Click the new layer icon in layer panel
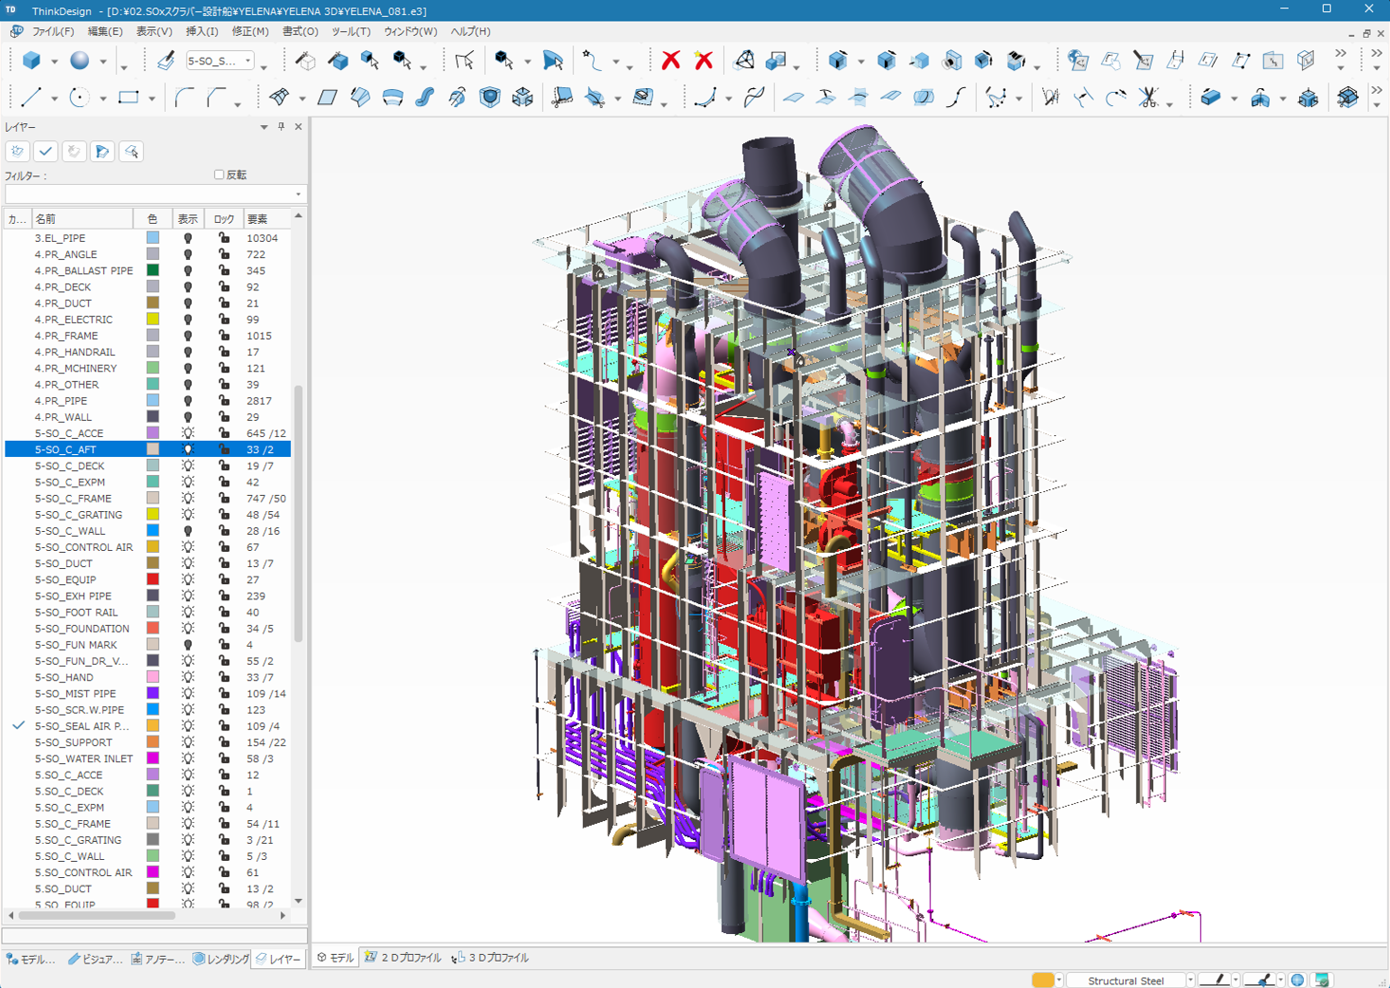The image size is (1390, 988). click(17, 152)
